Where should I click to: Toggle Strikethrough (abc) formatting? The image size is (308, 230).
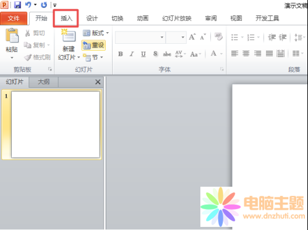coord(167,54)
